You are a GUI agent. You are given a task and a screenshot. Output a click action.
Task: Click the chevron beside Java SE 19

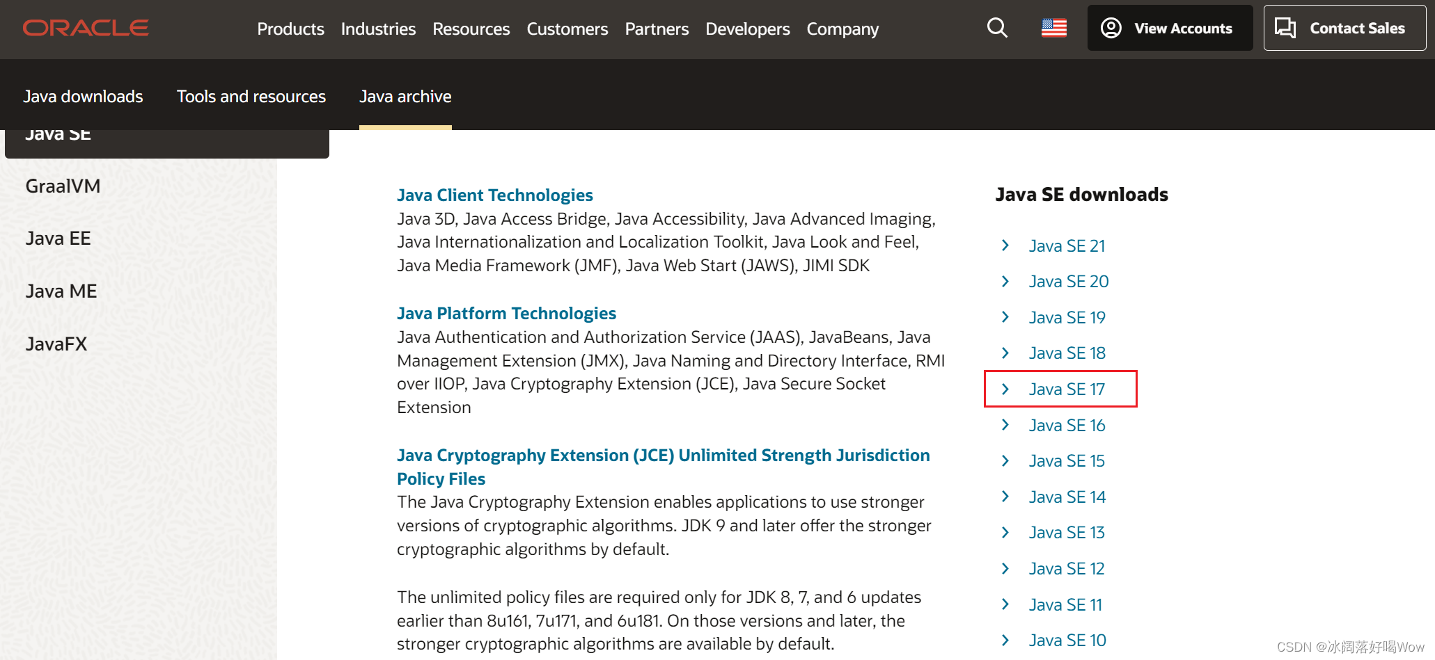pyautogui.click(x=1005, y=317)
